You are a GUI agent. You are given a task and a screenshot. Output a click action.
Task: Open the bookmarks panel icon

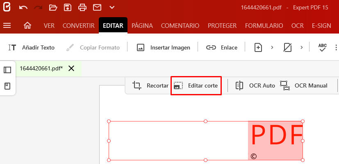7,86
